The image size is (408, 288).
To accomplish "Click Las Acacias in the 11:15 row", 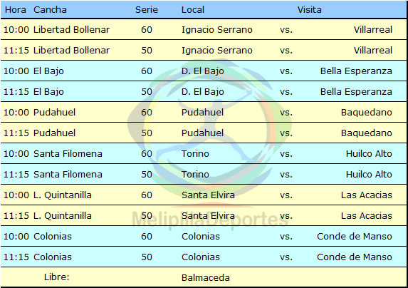I will [367, 215].
